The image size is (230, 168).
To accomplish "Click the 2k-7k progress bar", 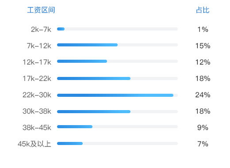I will pos(117,29).
